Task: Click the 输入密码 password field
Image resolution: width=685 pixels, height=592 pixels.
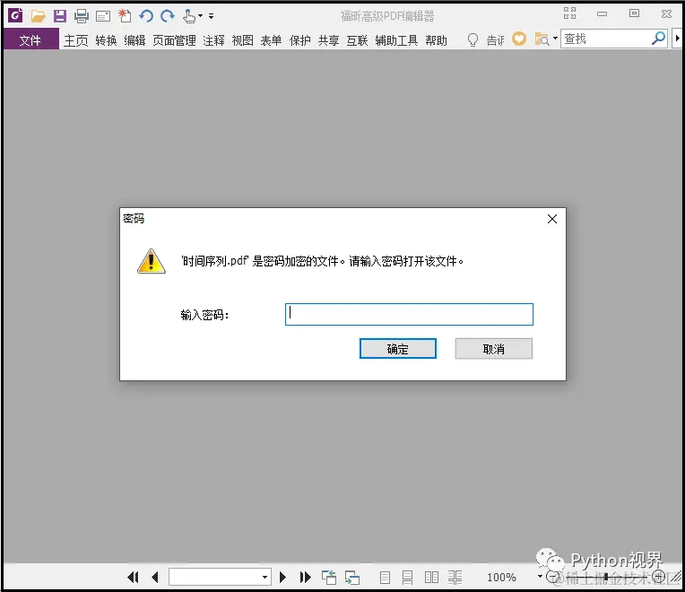Action: [x=409, y=315]
